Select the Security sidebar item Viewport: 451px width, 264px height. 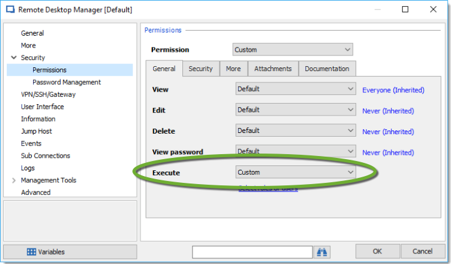(x=32, y=57)
